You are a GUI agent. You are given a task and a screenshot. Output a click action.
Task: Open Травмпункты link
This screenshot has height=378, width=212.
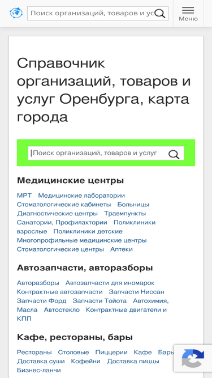point(125,214)
